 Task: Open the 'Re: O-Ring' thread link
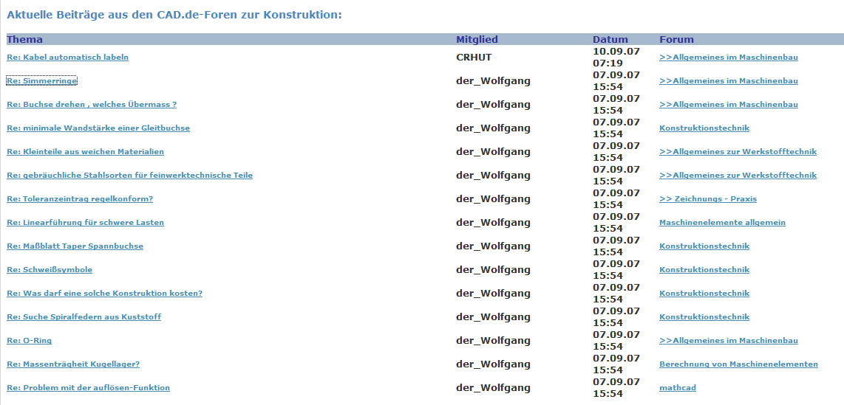click(29, 341)
